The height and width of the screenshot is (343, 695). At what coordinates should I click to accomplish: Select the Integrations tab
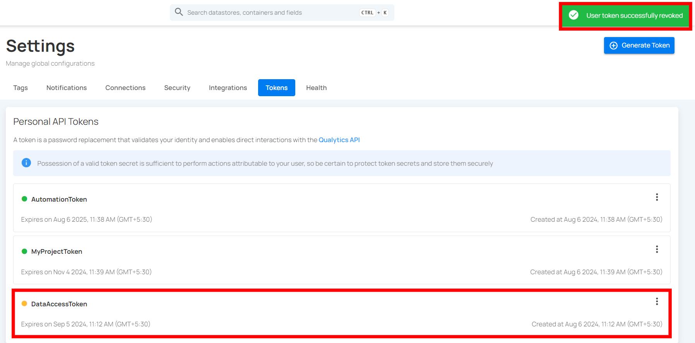(228, 88)
